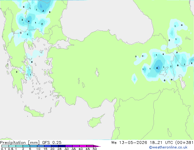Select the 25–30 mm navy legend swatch

(62, 146)
